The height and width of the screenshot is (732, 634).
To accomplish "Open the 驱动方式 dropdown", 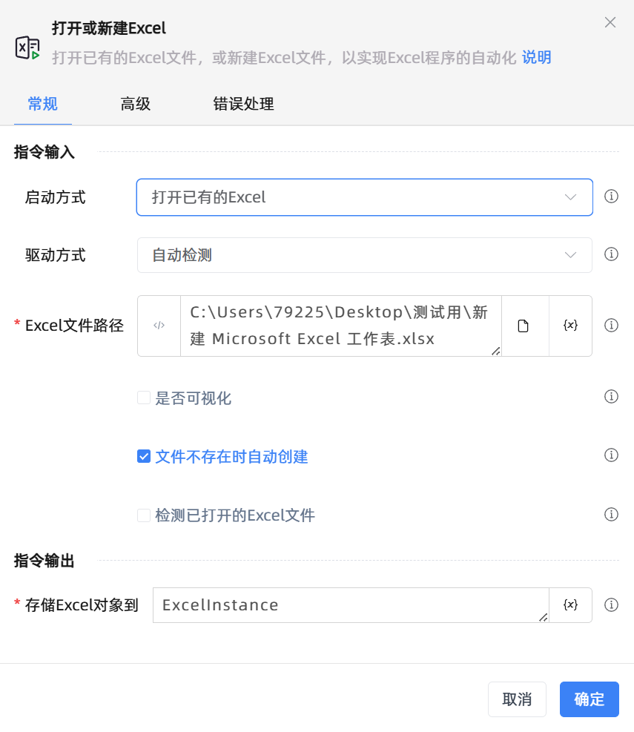I will coord(363,254).
